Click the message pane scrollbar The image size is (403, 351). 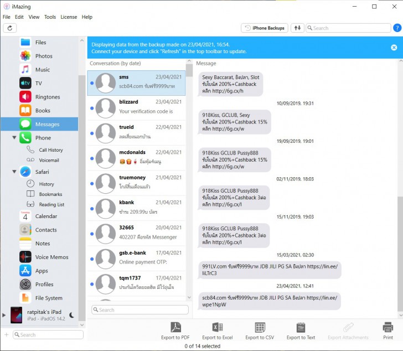pyautogui.click(x=400, y=254)
